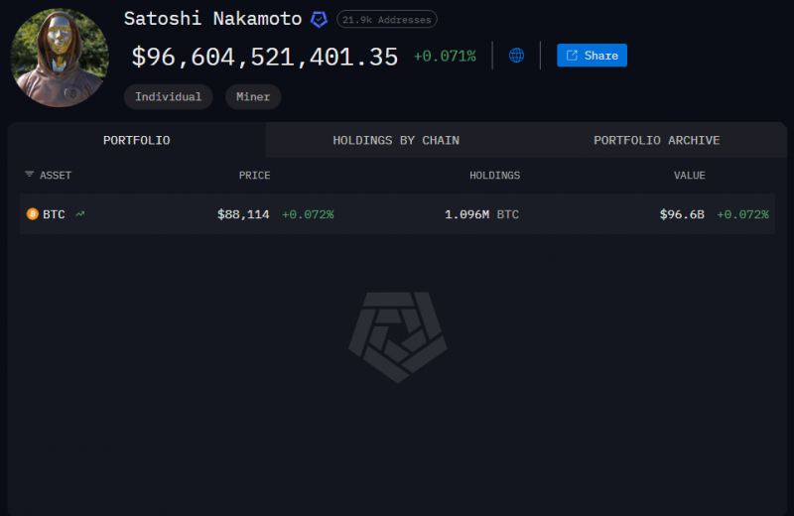
Task: Click the green trend arrow next to BTC
Action: (80, 214)
